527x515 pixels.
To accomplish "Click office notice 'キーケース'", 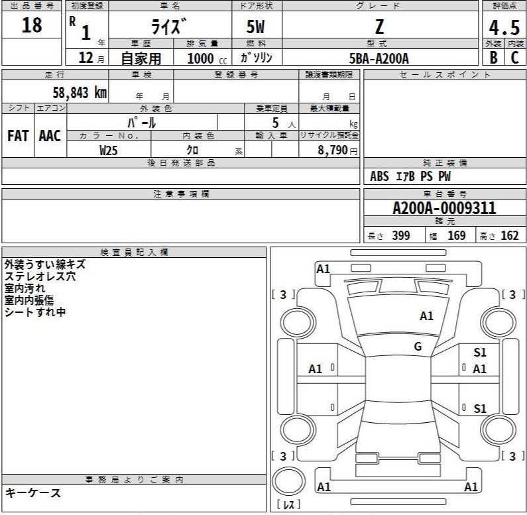I will point(33,493).
